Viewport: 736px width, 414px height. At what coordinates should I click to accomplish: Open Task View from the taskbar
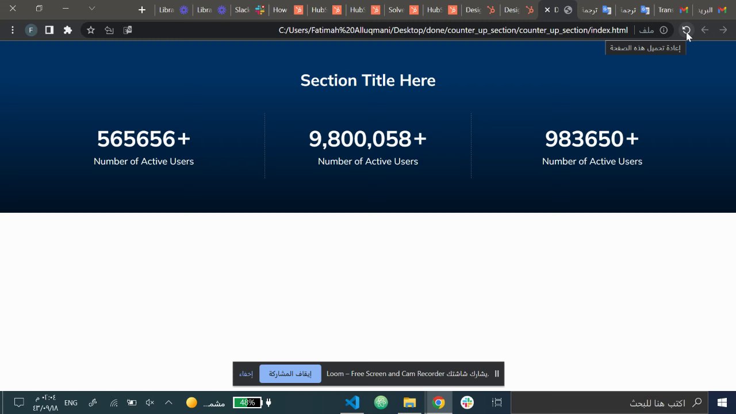pyautogui.click(x=497, y=402)
